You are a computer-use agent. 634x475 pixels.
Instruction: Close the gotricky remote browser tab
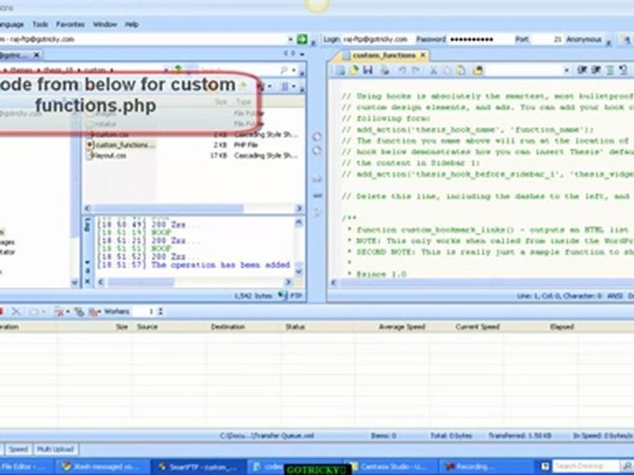pyautogui.click(x=36, y=55)
